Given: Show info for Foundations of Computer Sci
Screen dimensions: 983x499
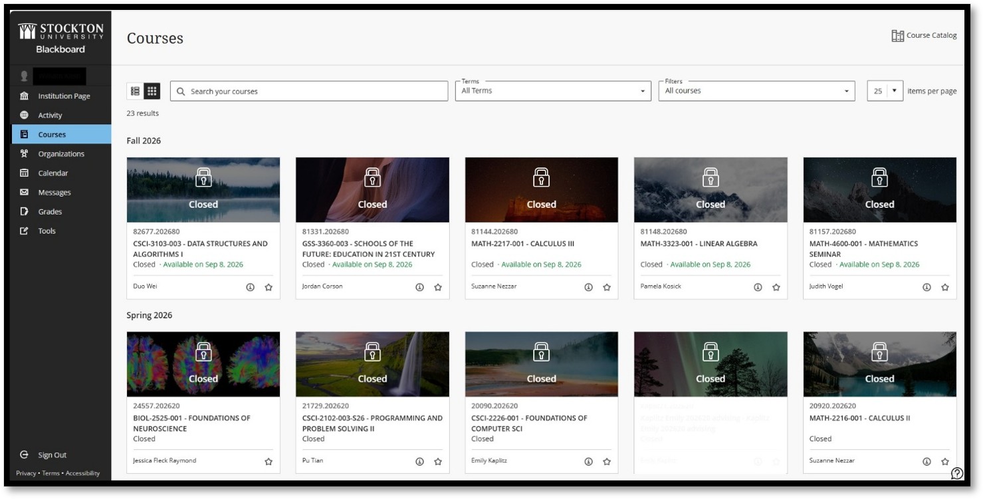Looking at the screenshot, I should [x=589, y=462].
